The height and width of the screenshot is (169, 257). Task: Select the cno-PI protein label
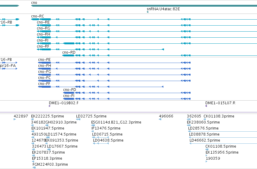coord(69,96)
